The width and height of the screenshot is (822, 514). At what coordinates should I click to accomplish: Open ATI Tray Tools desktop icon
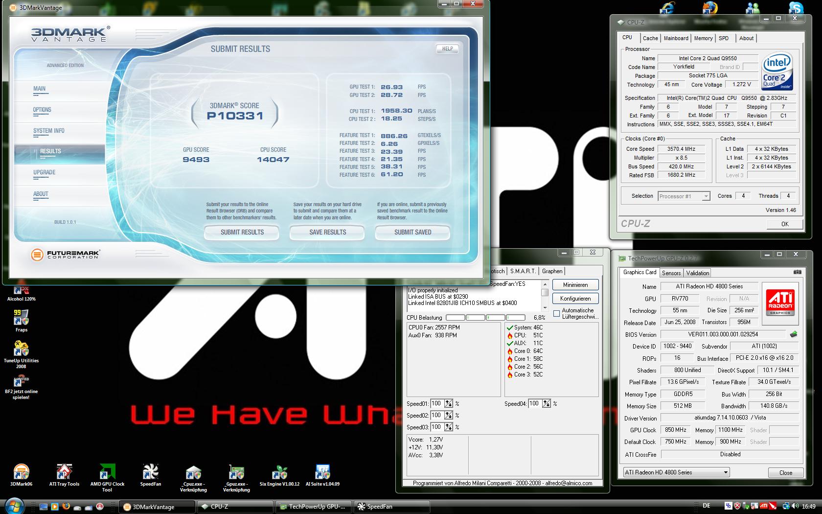[x=64, y=475]
